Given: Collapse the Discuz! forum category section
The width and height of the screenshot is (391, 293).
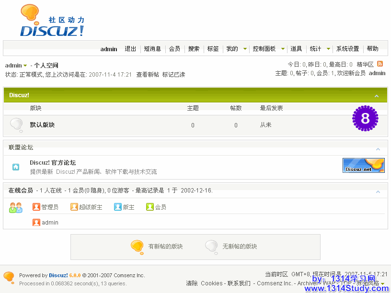Looking at the screenshot, I should 377,96.
